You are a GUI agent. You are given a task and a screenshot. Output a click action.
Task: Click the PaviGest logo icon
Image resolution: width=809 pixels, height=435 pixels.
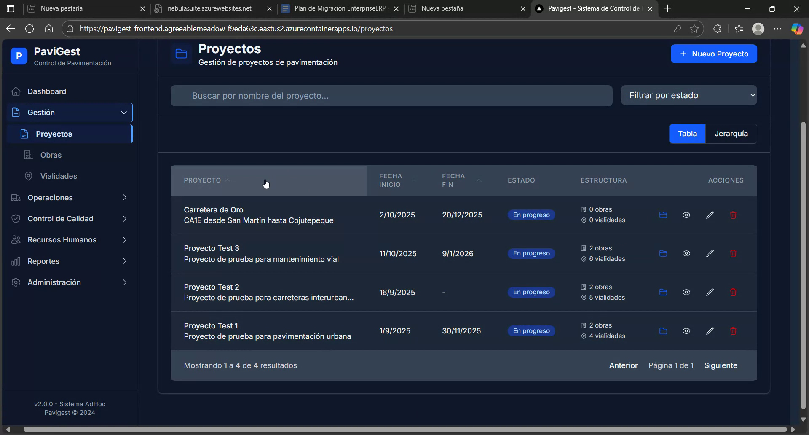click(19, 56)
